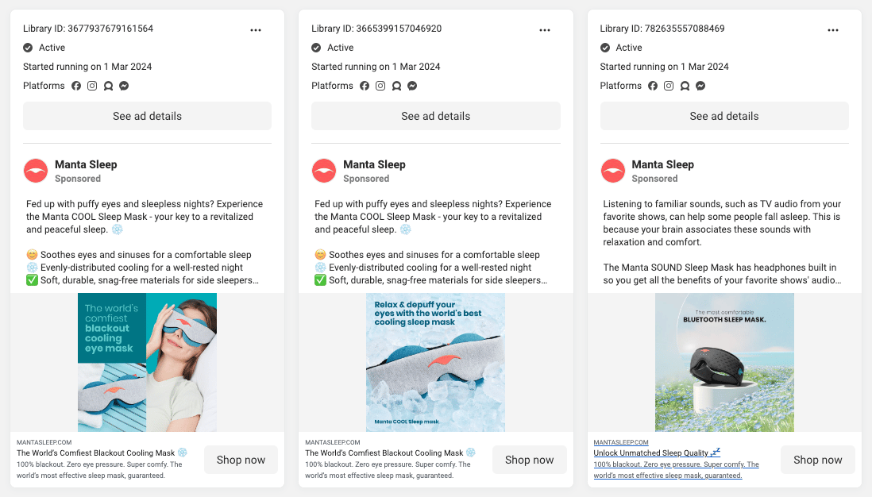See ad details for library ID 3677937679161564

coord(148,116)
